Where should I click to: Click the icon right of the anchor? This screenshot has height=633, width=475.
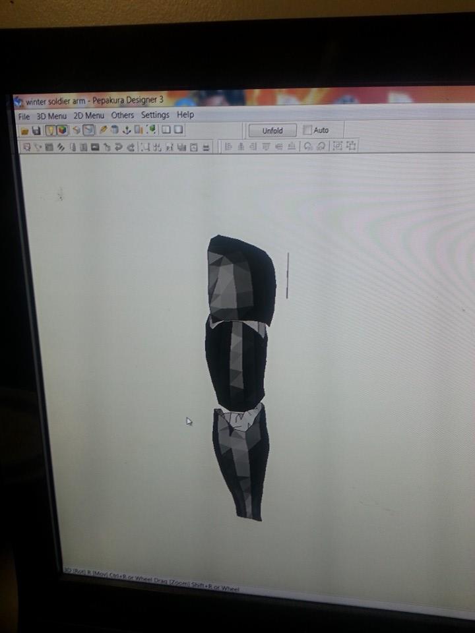[139, 129]
